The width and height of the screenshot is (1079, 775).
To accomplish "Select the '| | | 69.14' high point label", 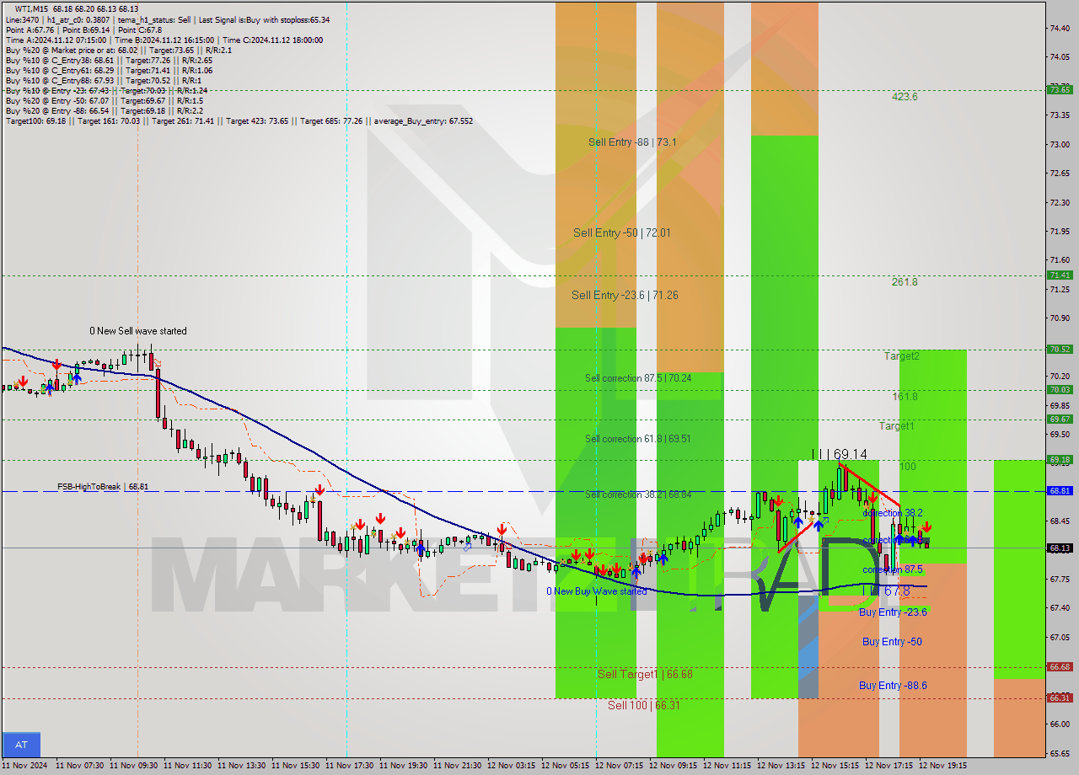I will tap(839, 454).
